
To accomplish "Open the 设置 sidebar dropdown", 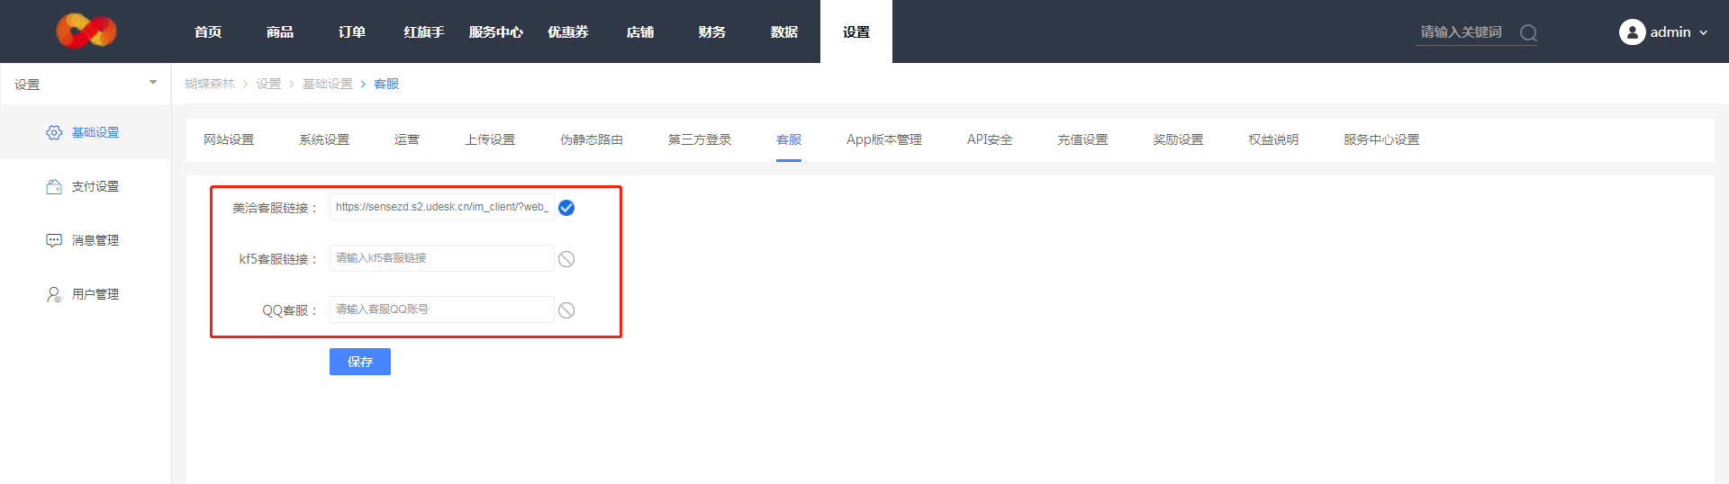I will tap(86, 84).
